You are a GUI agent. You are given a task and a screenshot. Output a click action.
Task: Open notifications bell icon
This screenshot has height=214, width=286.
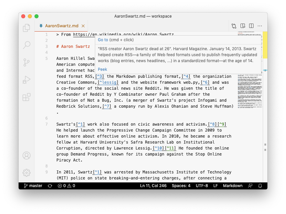point(260,186)
